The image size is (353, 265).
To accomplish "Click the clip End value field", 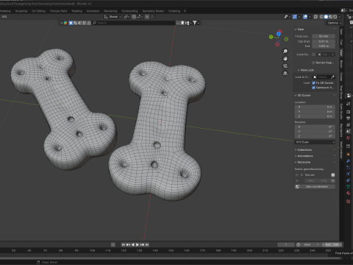I will [324, 46].
